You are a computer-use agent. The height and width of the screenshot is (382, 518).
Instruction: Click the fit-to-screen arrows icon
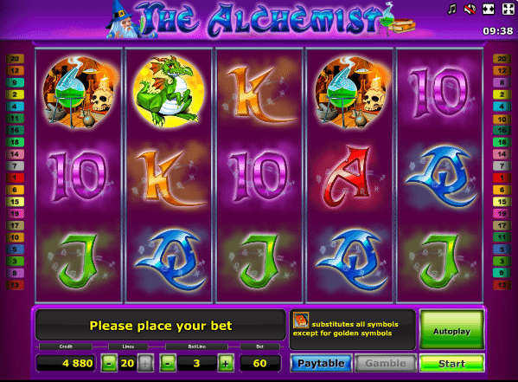point(489,9)
